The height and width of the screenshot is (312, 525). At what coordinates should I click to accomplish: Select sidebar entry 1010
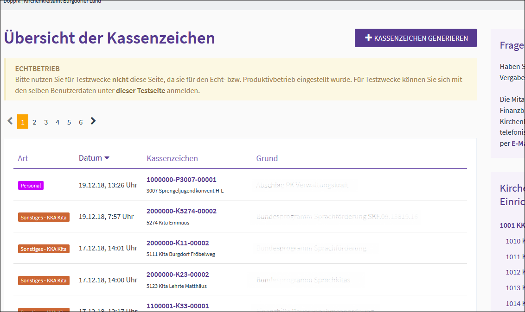click(515, 241)
